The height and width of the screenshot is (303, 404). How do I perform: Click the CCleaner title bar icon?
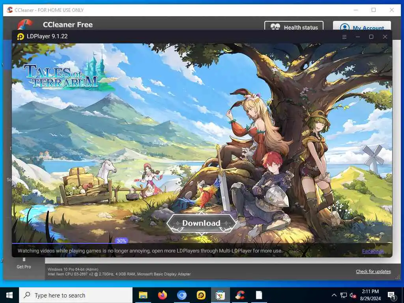(10, 10)
